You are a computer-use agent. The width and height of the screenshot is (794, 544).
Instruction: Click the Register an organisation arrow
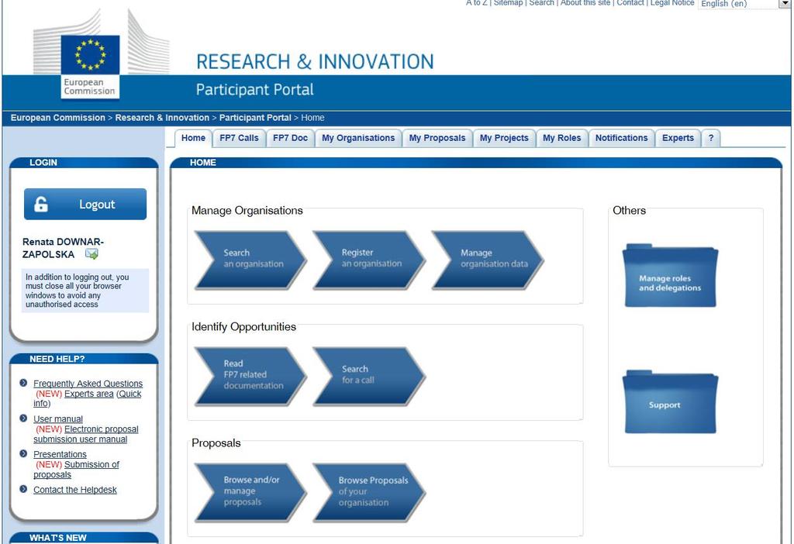pyautogui.click(x=369, y=260)
